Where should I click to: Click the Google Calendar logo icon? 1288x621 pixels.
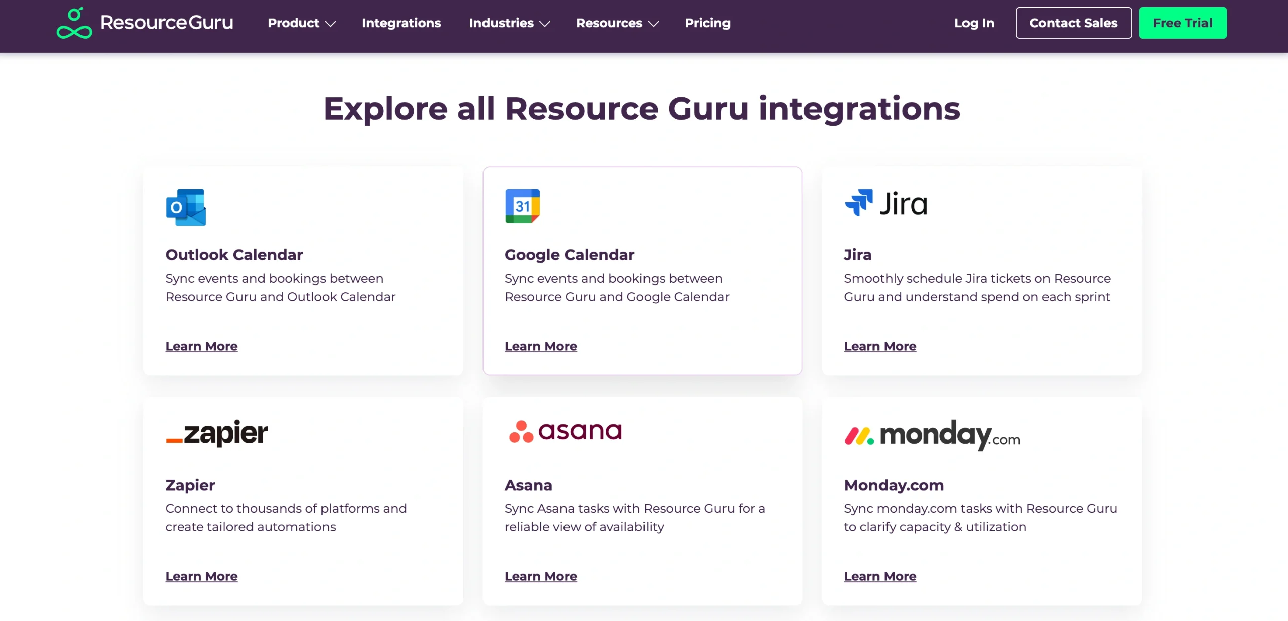tap(522, 206)
